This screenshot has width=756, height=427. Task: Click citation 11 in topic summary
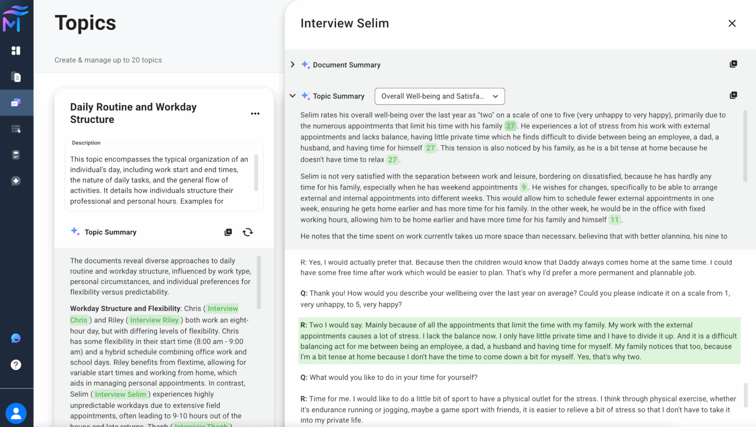coord(614,220)
